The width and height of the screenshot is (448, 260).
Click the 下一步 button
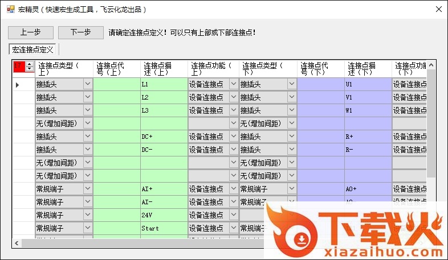(81, 32)
